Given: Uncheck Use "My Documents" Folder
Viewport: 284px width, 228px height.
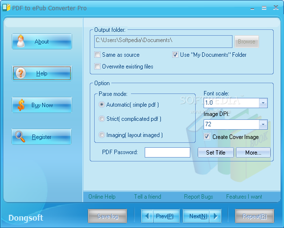Looking at the screenshot, I should coord(175,55).
